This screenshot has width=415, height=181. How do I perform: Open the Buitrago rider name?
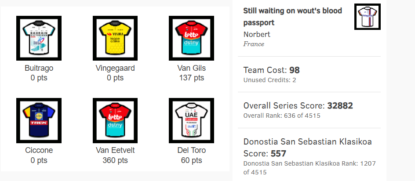tap(39, 68)
